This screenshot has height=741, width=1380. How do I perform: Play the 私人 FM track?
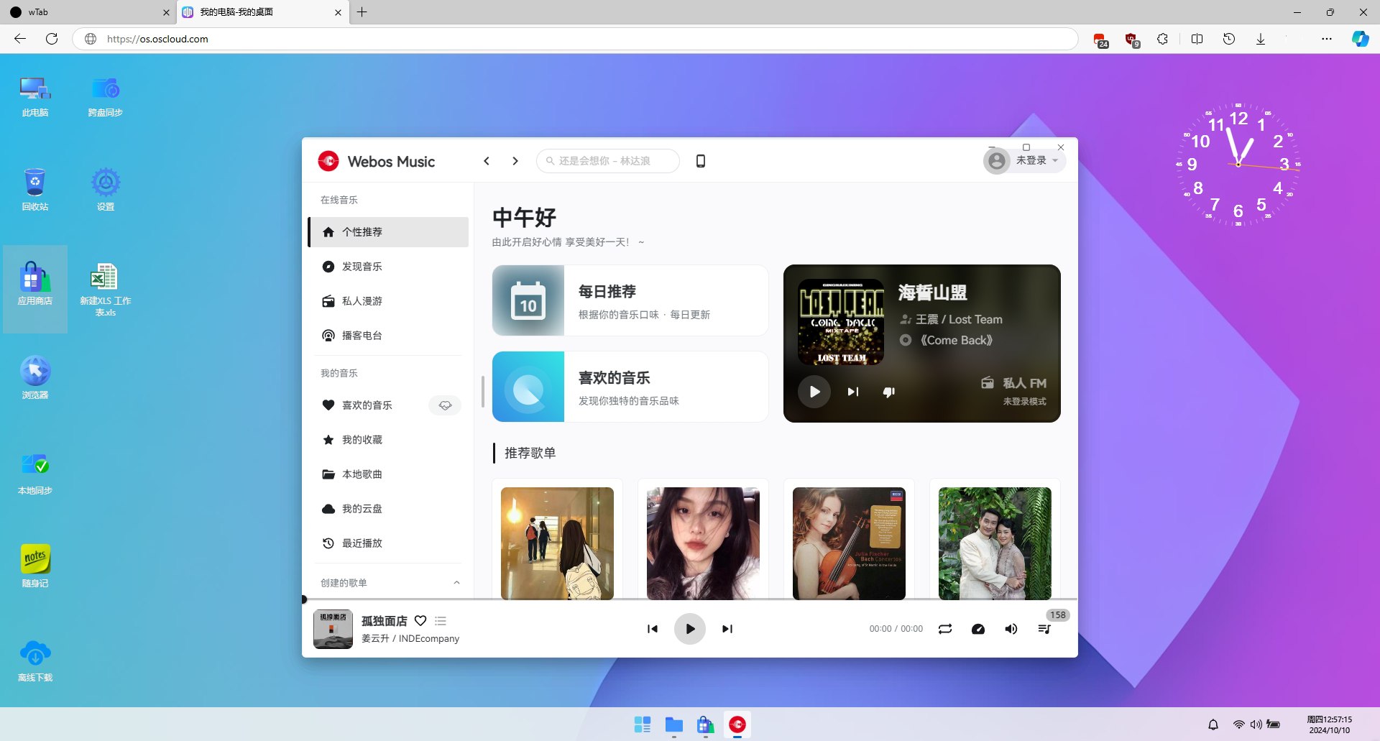coord(814,392)
